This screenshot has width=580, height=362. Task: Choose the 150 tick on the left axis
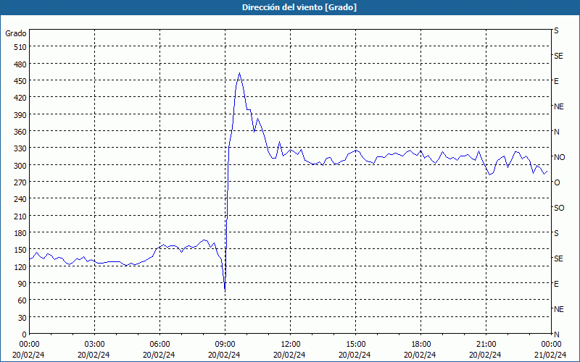point(20,250)
